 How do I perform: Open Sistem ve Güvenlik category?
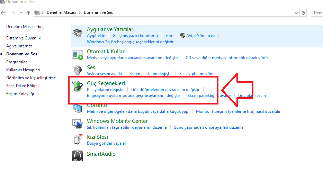point(23,38)
